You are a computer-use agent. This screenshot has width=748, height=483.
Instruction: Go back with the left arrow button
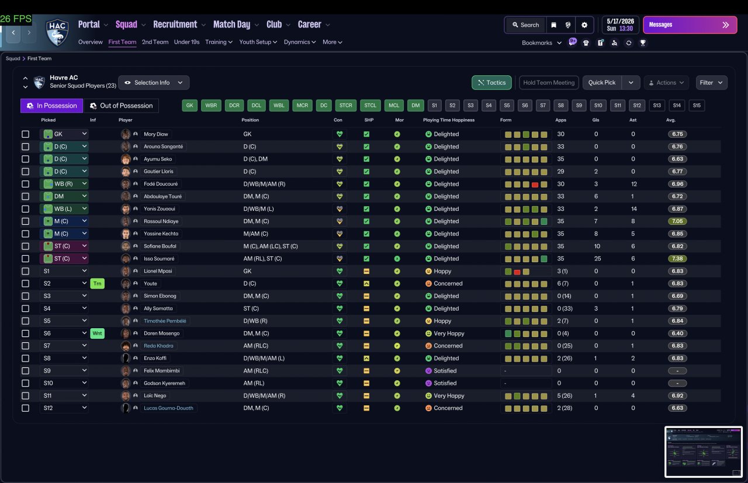(x=13, y=33)
